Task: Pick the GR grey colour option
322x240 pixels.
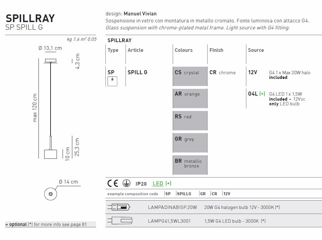Action: 190,143
